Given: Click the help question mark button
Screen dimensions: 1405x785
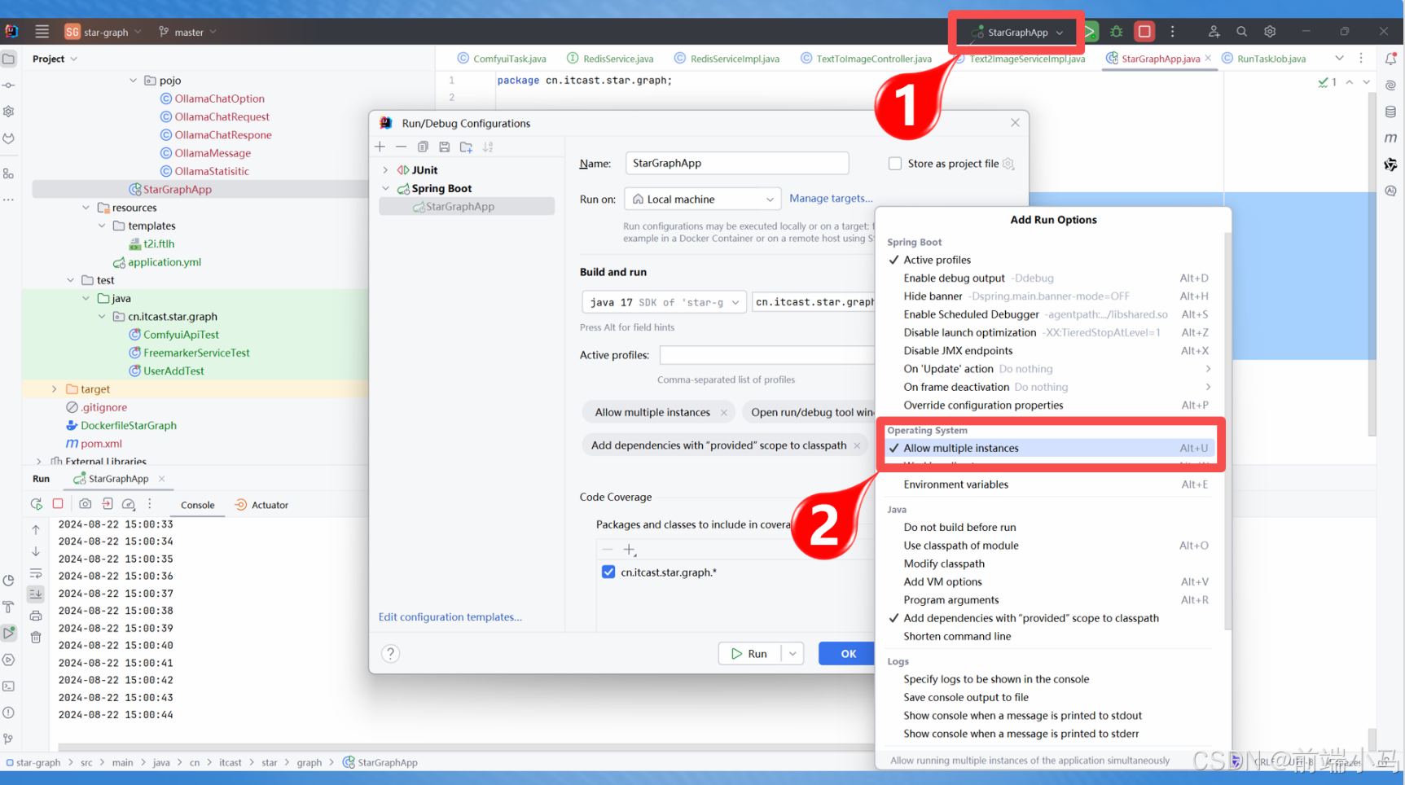Looking at the screenshot, I should click(391, 654).
